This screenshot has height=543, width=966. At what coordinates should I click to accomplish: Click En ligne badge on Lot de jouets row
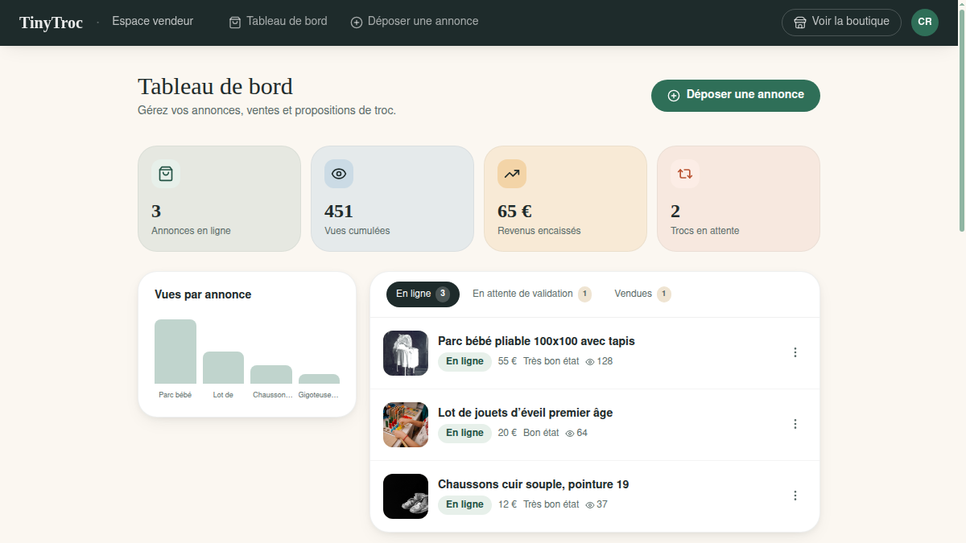pos(464,434)
